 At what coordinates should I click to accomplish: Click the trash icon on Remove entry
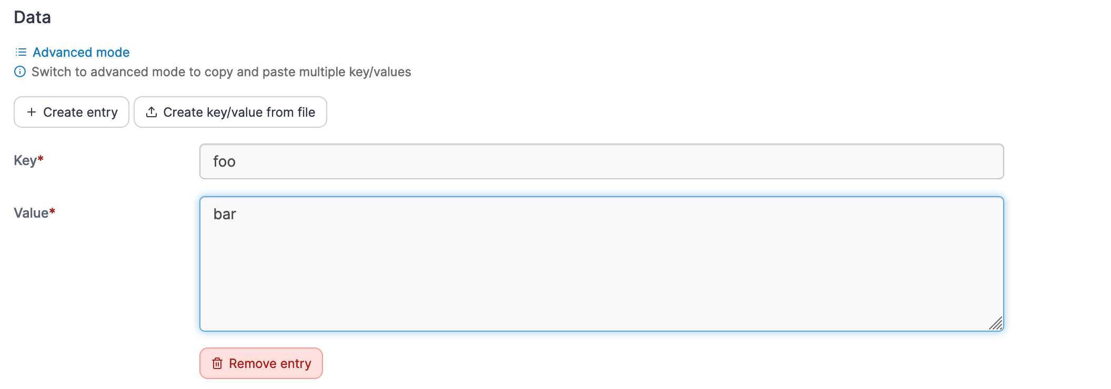217,363
